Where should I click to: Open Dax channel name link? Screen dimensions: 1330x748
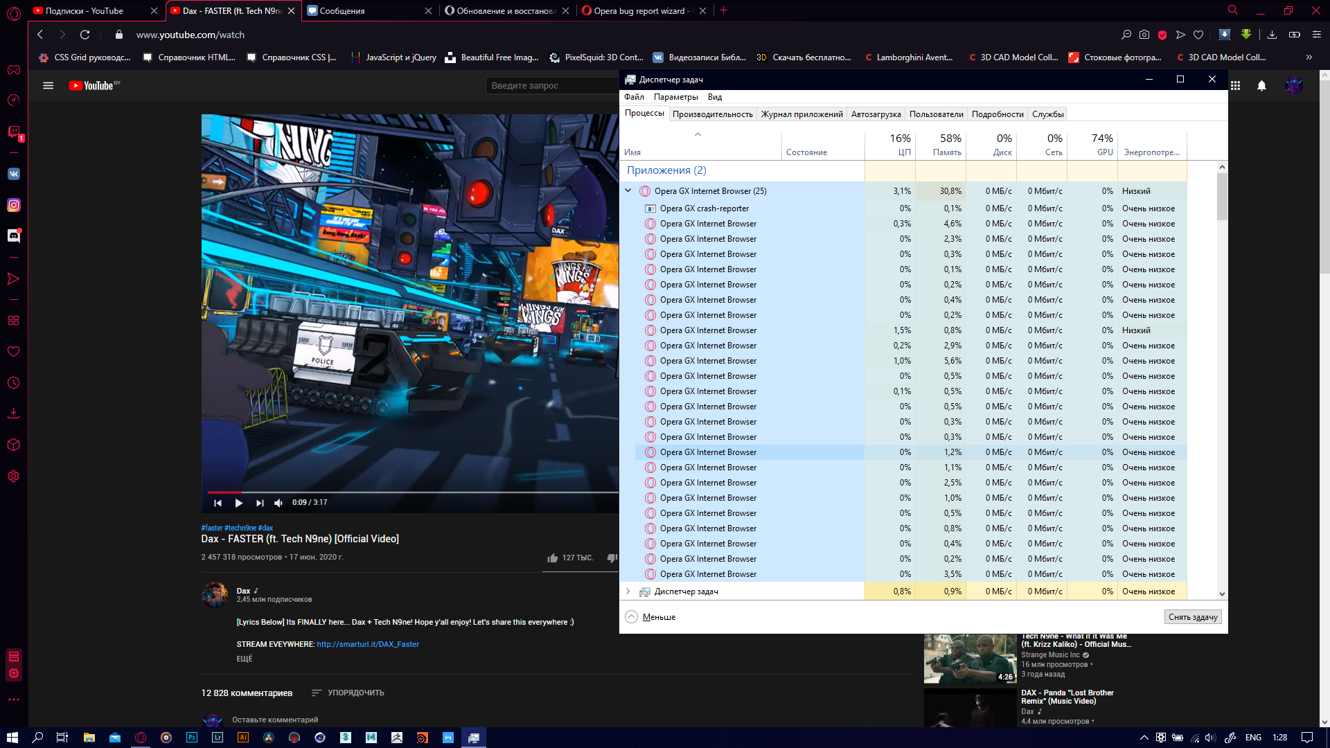click(243, 591)
